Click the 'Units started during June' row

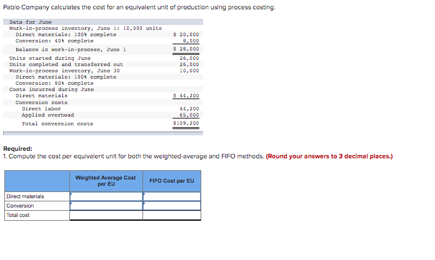pyautogui.click(x=103, y=58)
